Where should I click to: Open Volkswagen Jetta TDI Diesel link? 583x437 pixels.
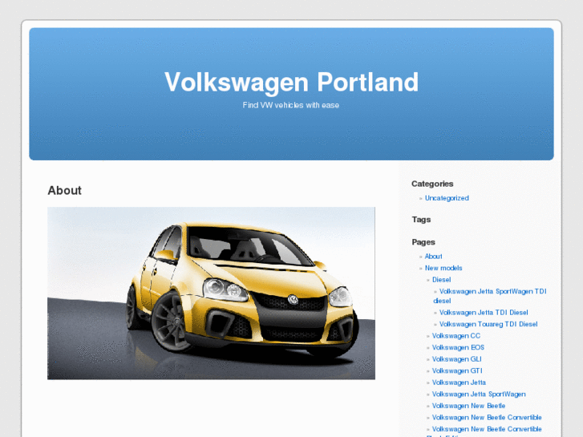pyautogui.click(x=484, y=313)
